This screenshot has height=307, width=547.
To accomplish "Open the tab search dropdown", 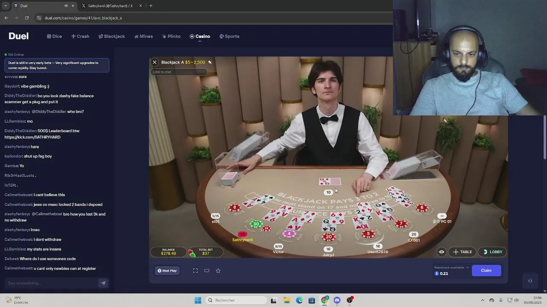I will [6, 6].
